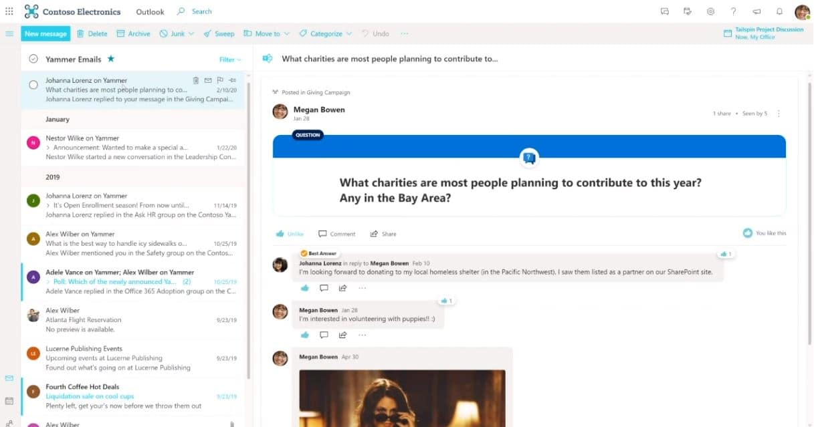Open the user profile picture menu
The height and width of the screenshot is (427, 814).
click(802, 12)
